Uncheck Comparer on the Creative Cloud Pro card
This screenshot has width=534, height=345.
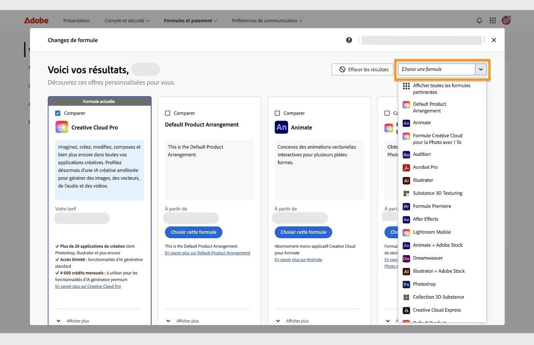pyautogui.click(x=57, y=113)
